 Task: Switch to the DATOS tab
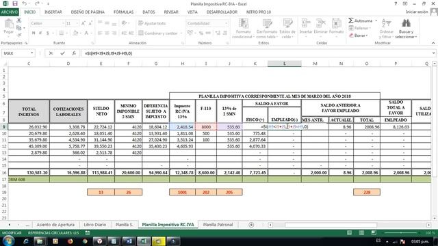tap(149, 12)
